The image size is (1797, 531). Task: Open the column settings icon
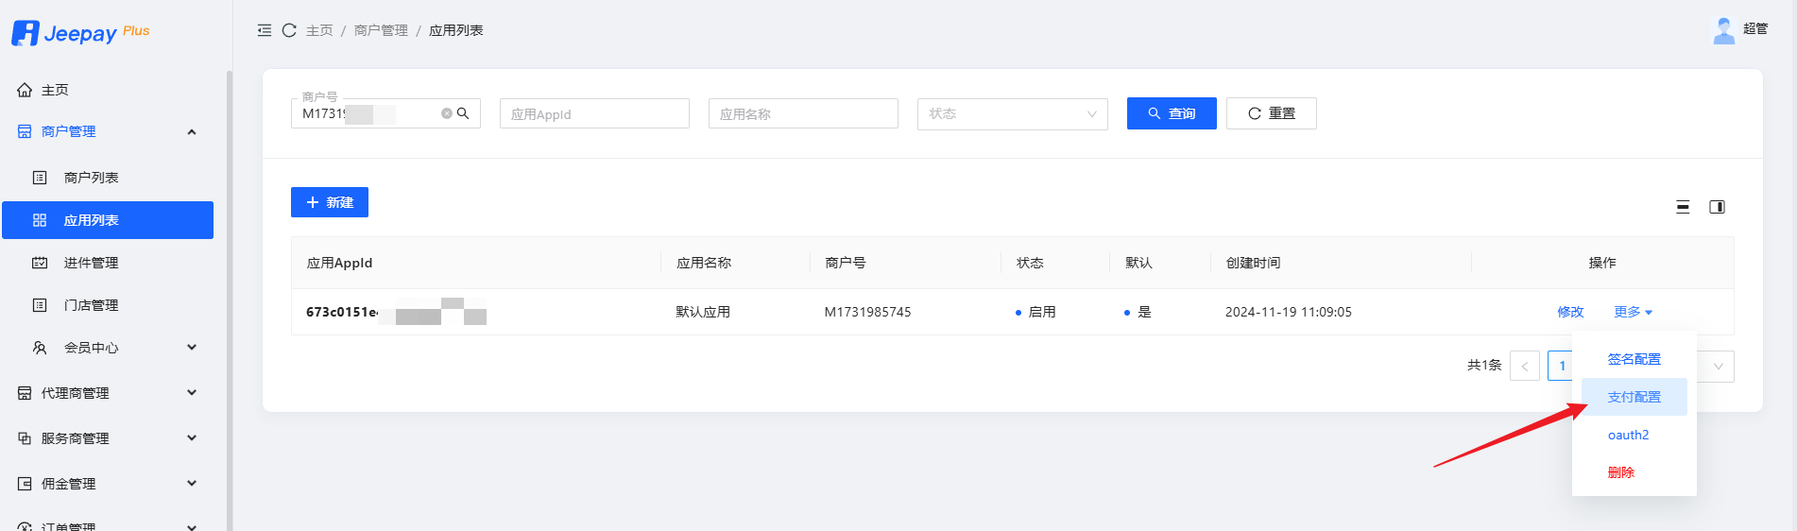(1717, 207)
